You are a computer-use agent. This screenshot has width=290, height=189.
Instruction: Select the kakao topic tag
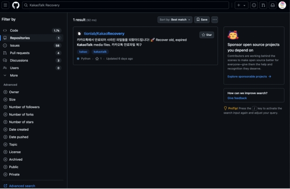(x=83, y=52)
